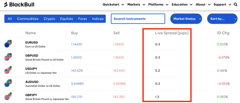Click the USDJPY spread value 0.2
Image resolution: width=240 pixels, height=103 pixels.
(x=158, y=71)
